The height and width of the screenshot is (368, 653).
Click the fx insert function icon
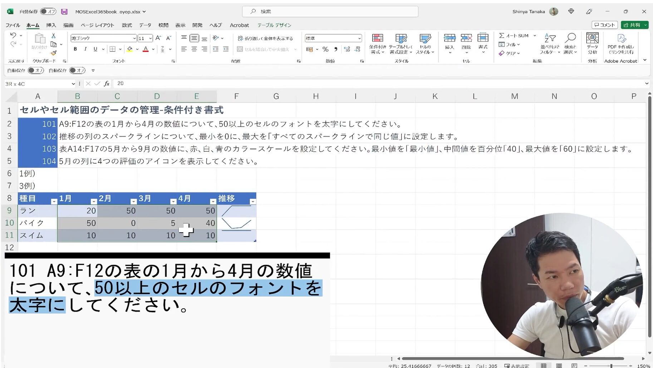[x=107, y=84]
